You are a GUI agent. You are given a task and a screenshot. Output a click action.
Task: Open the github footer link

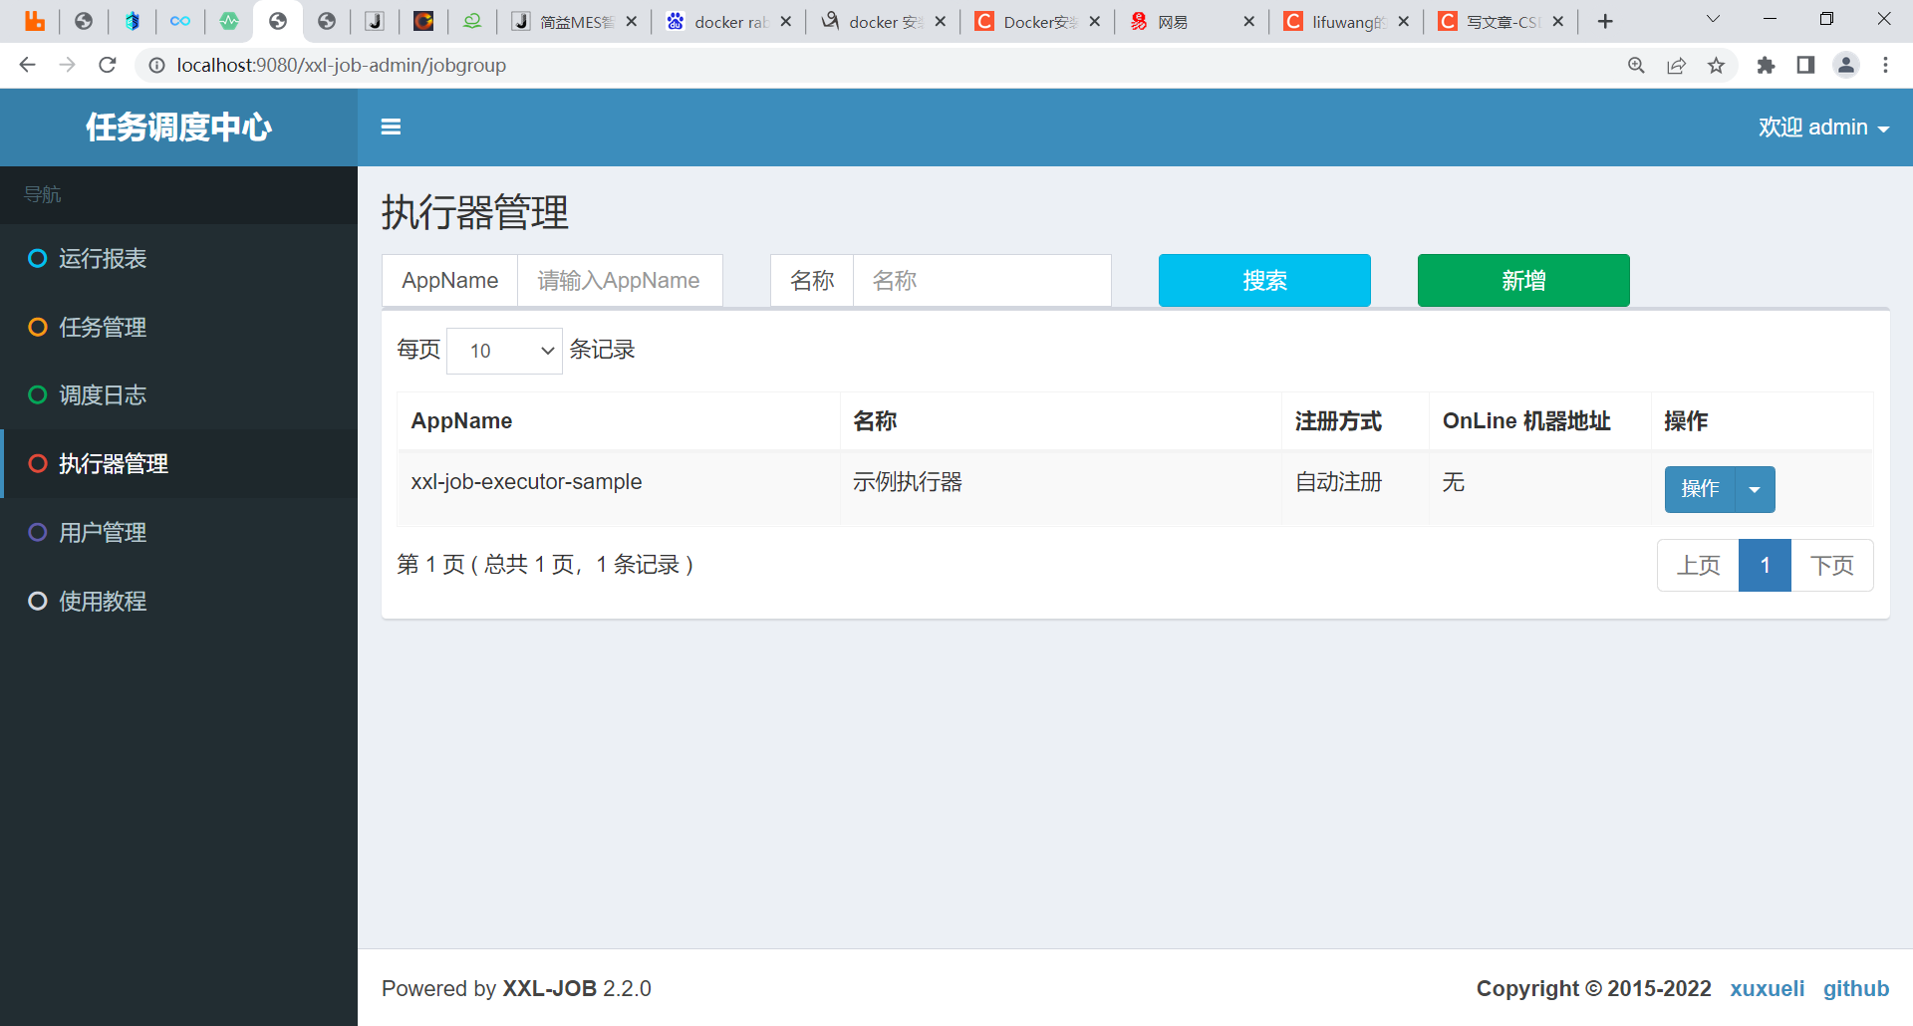click(1856, 988)
